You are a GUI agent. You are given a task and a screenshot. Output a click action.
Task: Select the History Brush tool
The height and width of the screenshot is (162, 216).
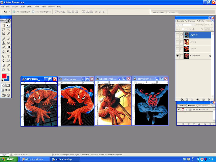pyautogui.click(x=8, y=43)
